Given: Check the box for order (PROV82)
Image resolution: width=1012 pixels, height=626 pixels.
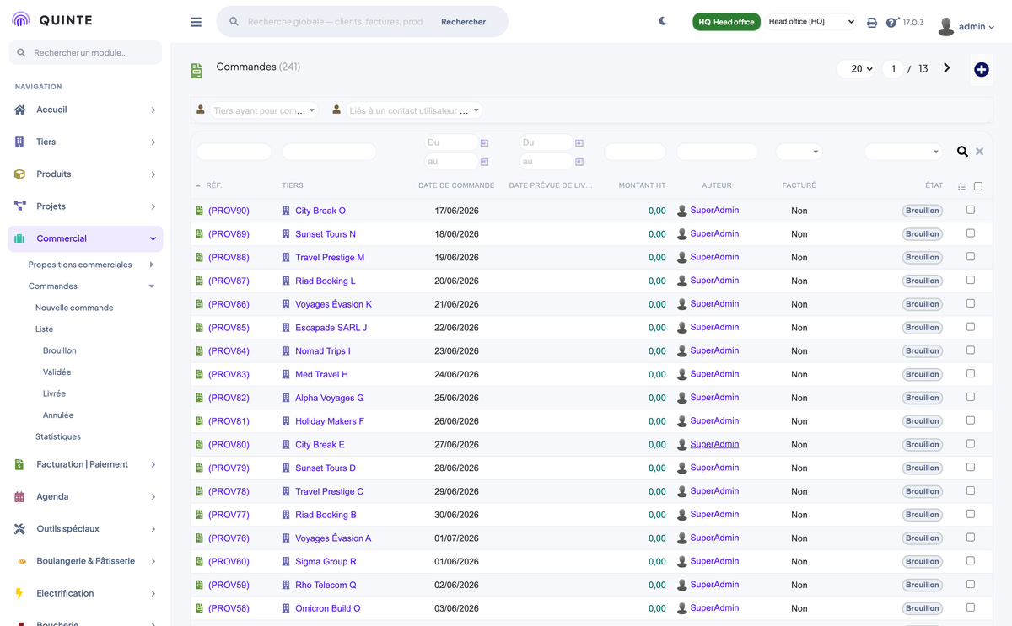Looking at the screenshot, I should pyautogui.click(x=971, y=397).
